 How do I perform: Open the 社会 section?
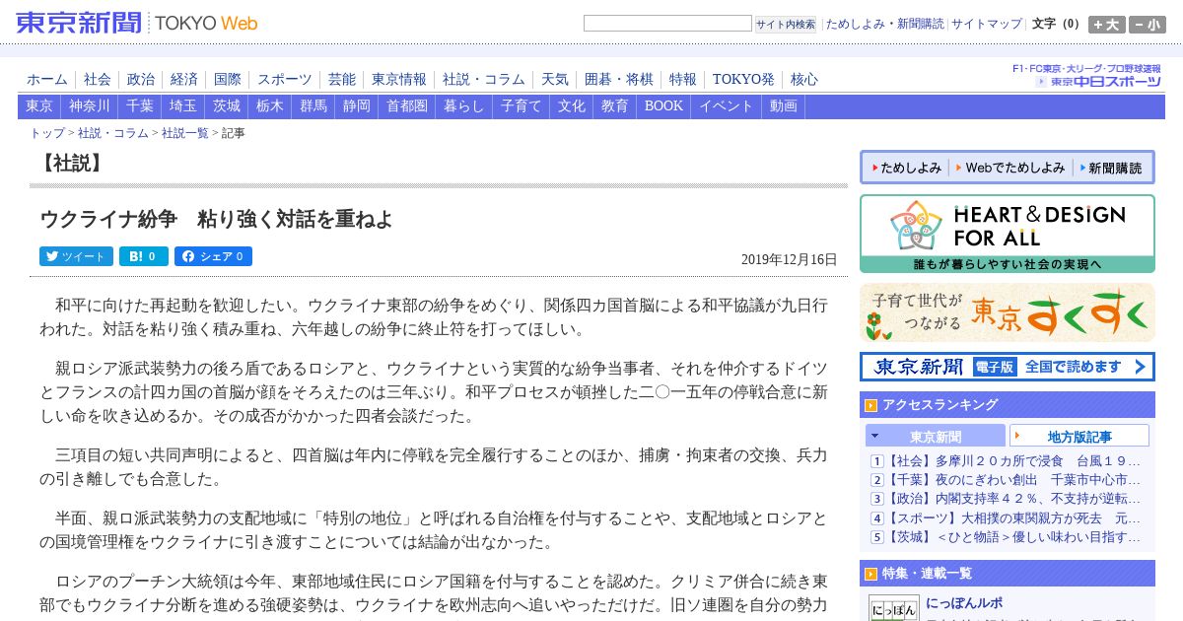[x=98, y=79]
